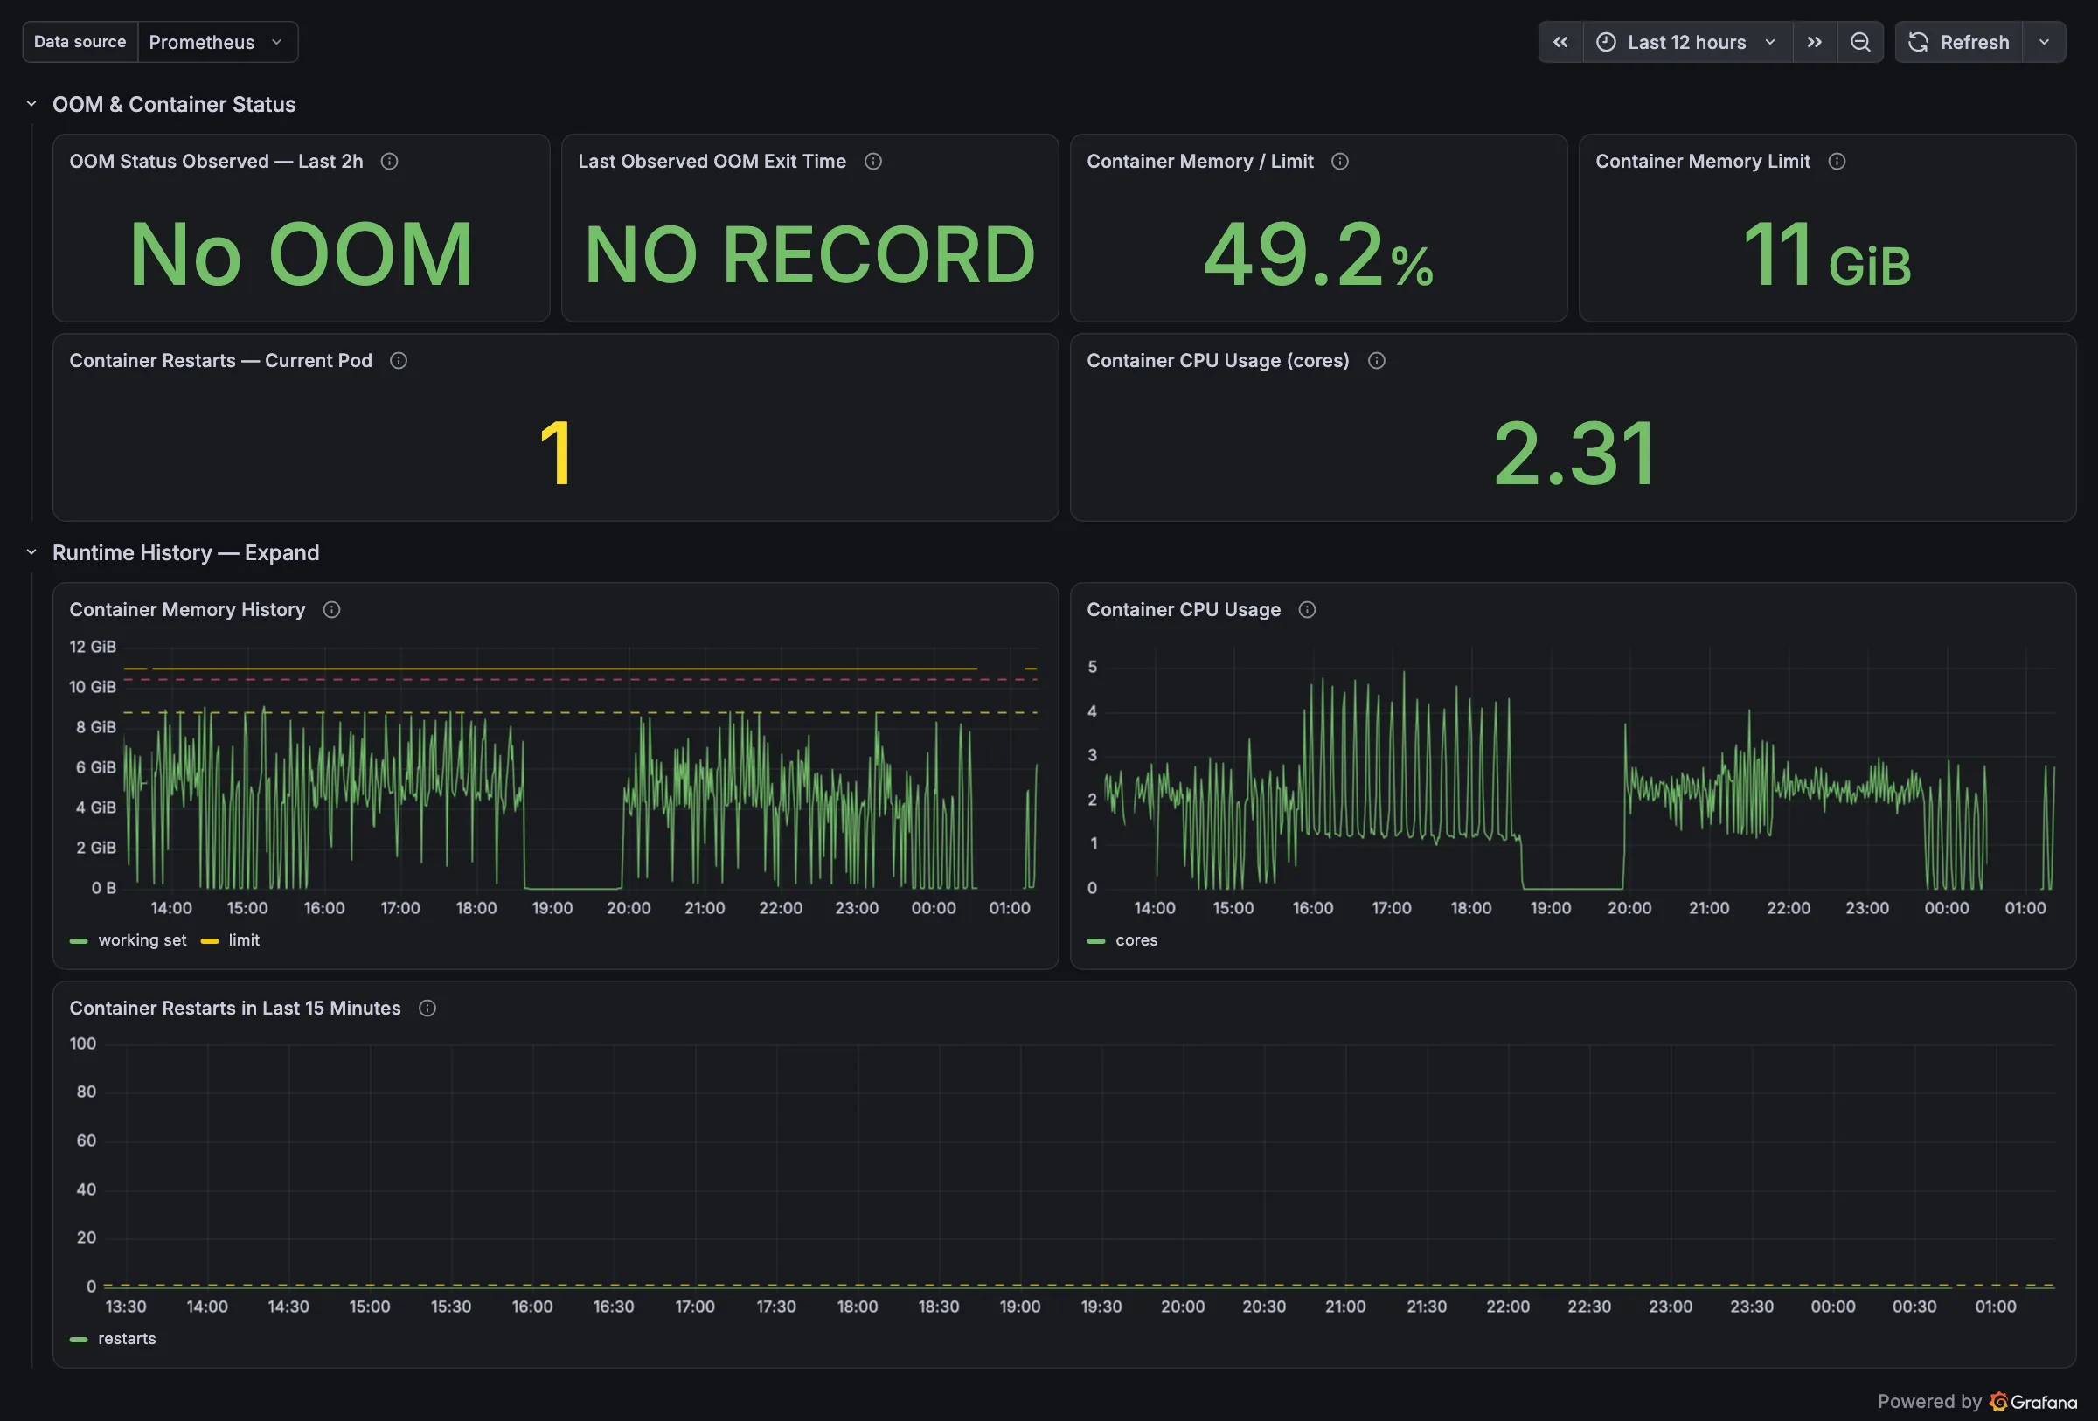Open the Grafana logo link
Image resolution: width=2098 pixels, height=1421 pixels.
tap(2033, 1401)
